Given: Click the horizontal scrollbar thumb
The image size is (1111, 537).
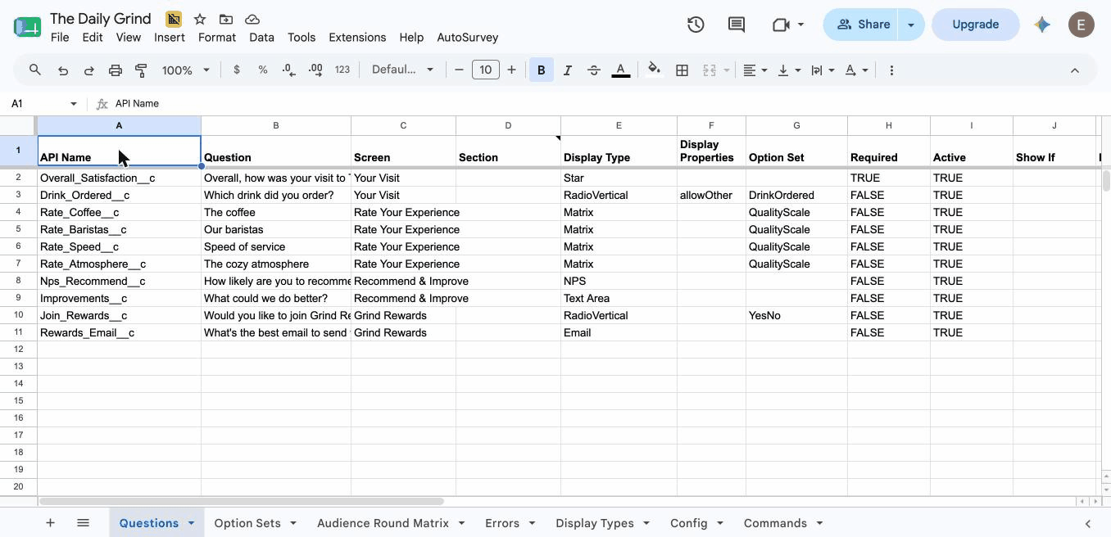Looking at the screenshot, I should point(241,501).
